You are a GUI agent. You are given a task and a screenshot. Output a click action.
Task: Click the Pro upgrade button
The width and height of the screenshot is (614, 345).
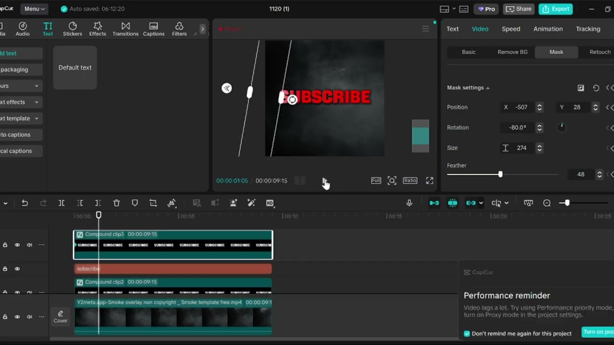(x=487, y=9)
